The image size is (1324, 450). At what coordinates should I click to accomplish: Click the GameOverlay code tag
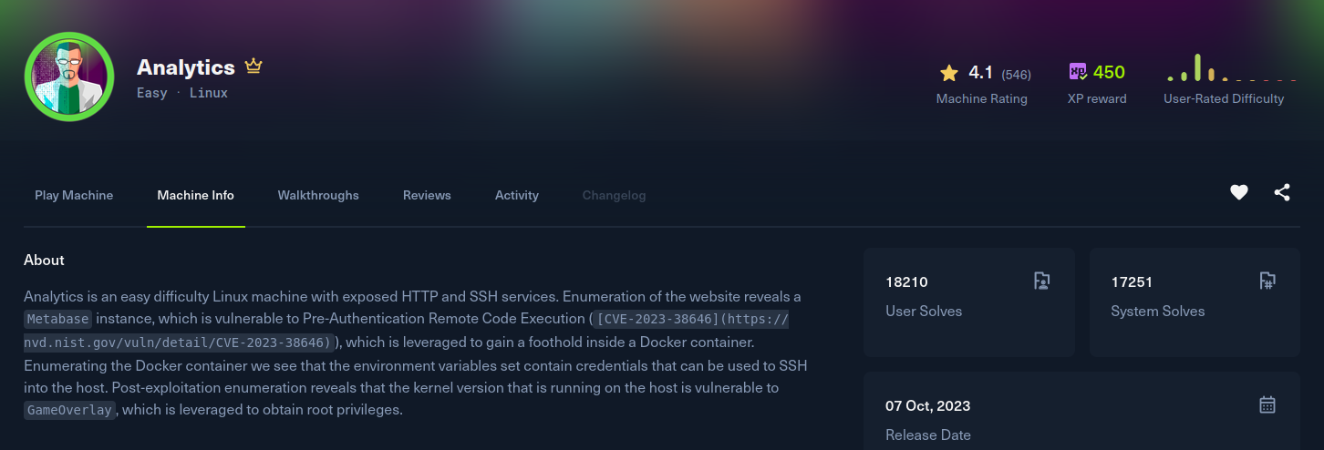tap(69, 410)
